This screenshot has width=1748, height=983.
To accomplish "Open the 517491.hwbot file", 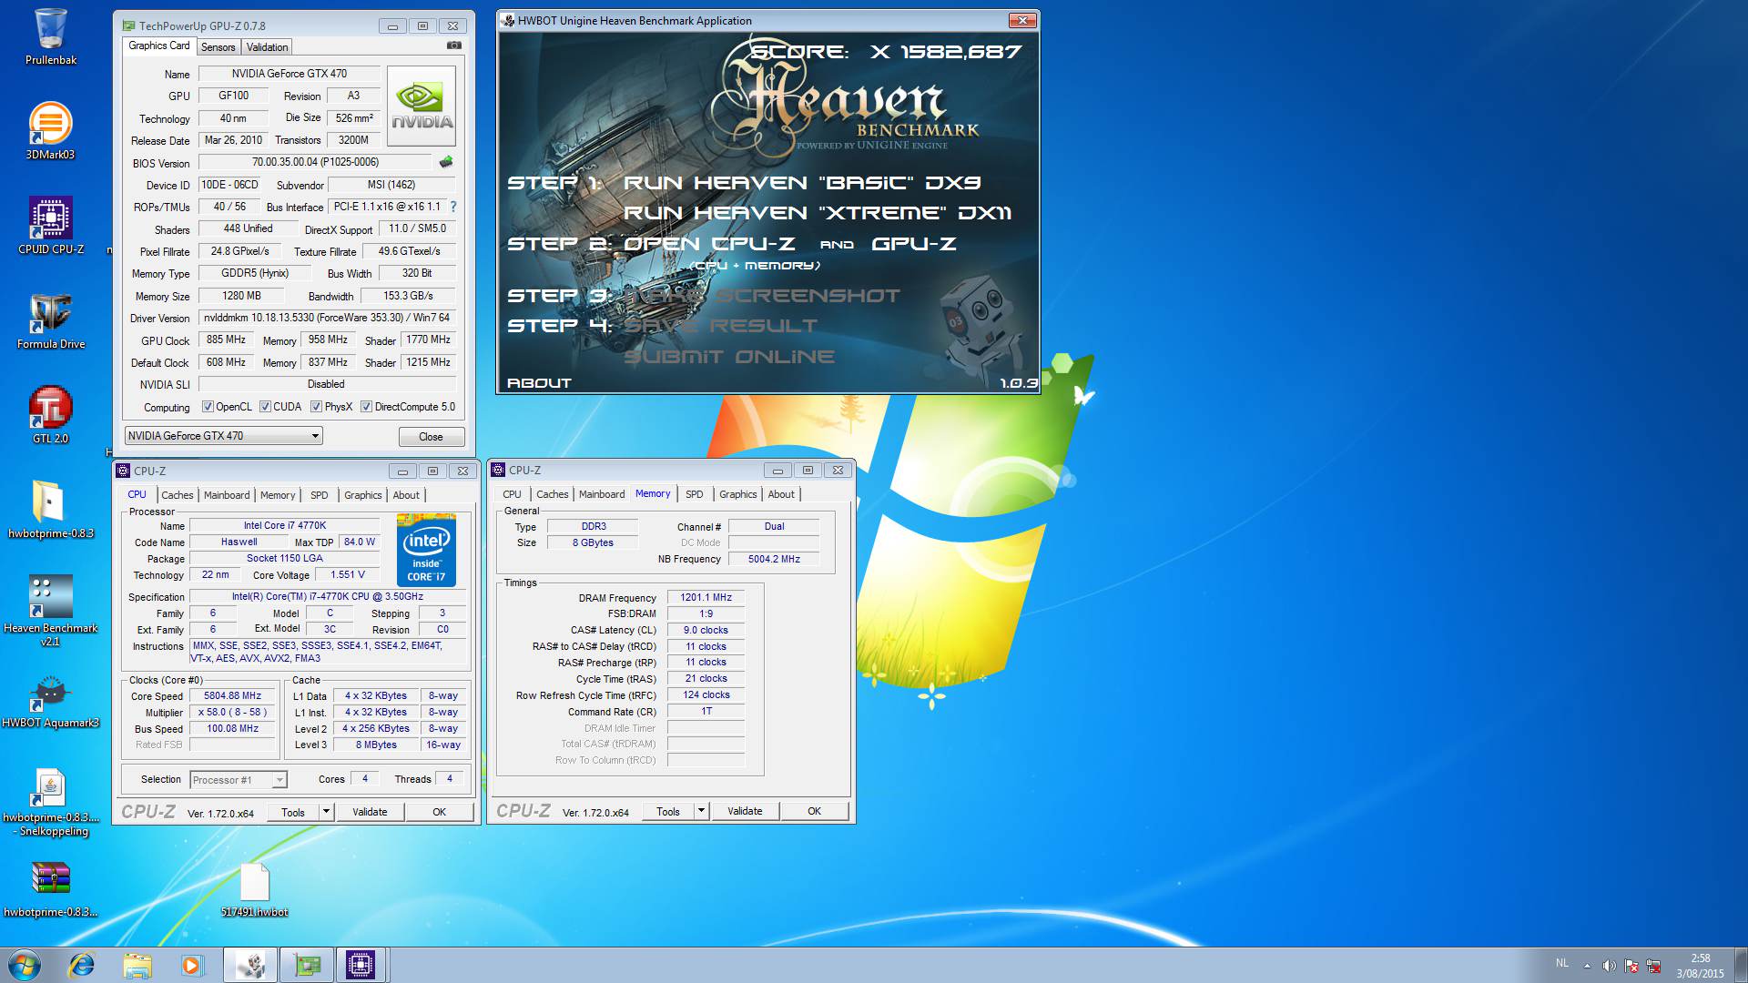I will pyautogui.click(x=254, y=888).
